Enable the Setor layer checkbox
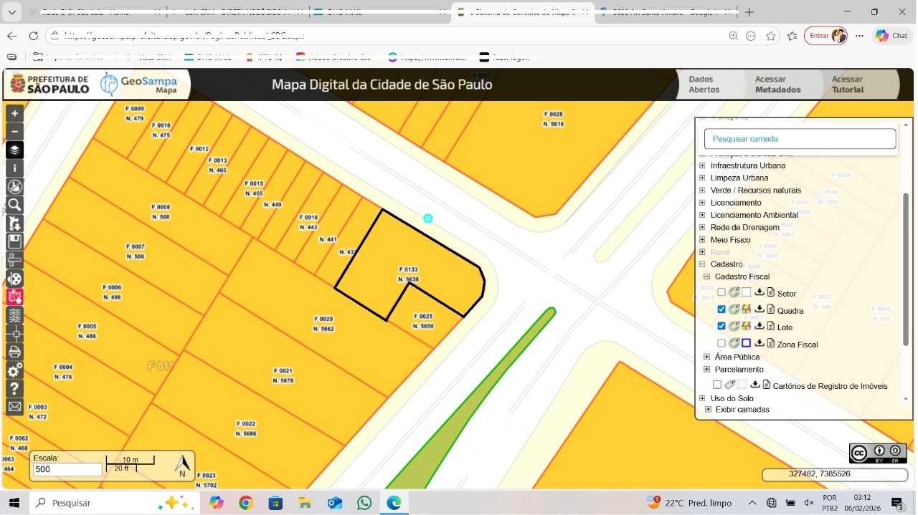918x515 pixels. [721, 293]
